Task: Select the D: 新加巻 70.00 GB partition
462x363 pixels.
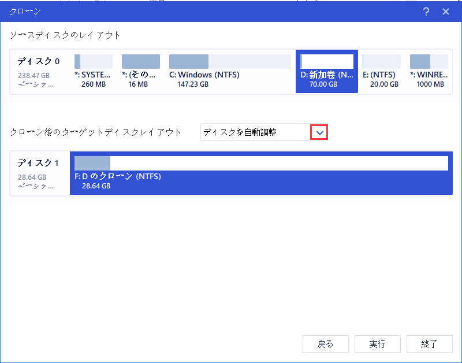Action: [x=326, y=72]
